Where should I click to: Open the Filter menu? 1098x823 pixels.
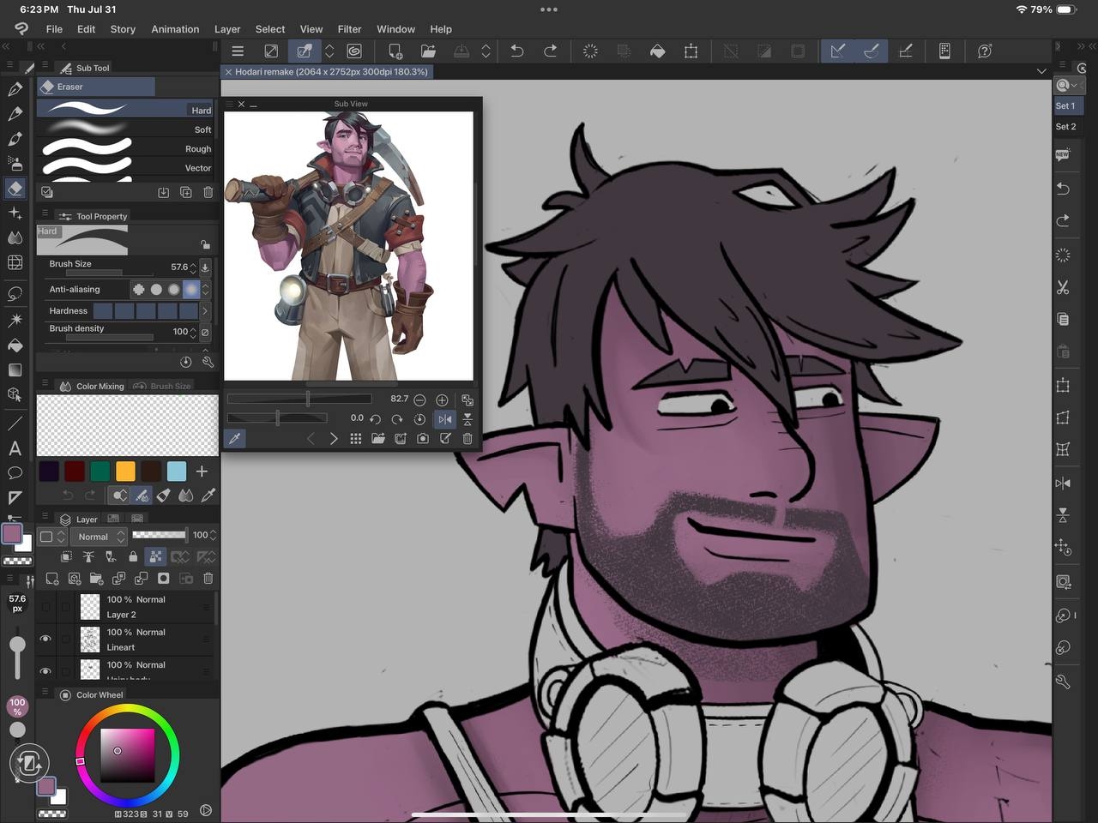coord(349,29)
